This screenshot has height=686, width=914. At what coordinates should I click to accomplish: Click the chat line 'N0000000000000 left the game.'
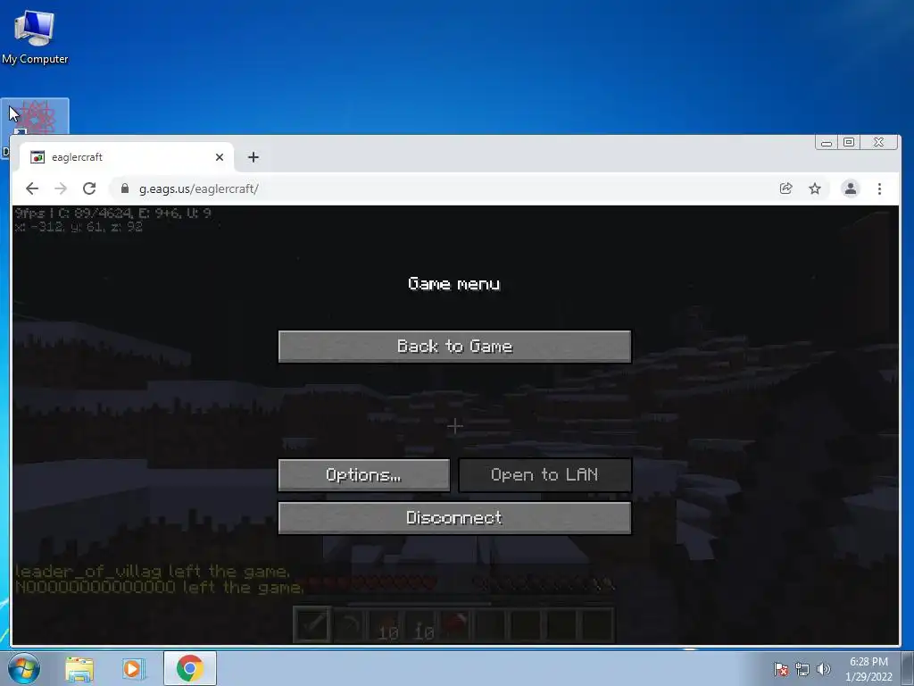coord(159,587)
